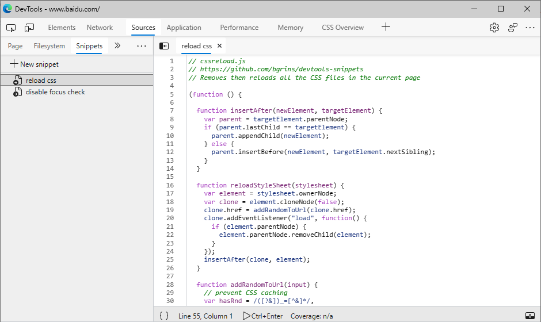
Task: Select the reload css snippet icon
Action: [17, 81]
